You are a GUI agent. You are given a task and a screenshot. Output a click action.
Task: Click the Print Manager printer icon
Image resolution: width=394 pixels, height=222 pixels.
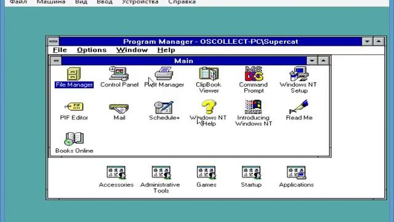coord(164,73)
